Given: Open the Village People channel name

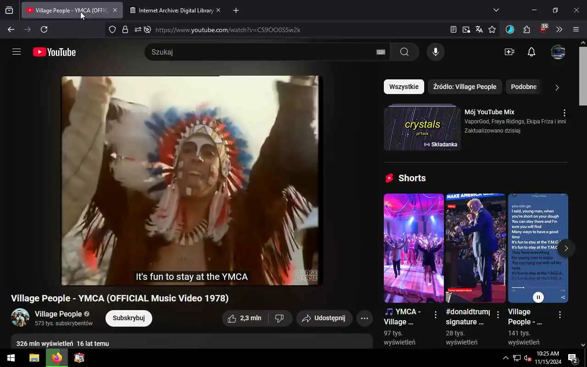Looking at the screenshot, I should coord(58,314).
